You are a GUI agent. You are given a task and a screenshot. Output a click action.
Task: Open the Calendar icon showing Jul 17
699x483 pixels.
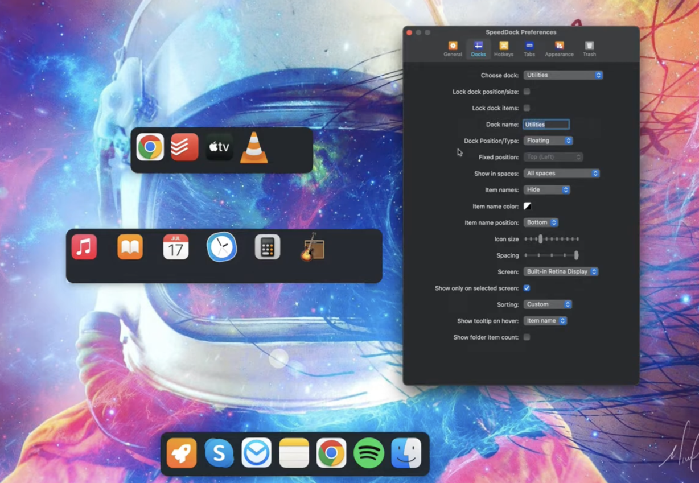[x=176, y=247]
